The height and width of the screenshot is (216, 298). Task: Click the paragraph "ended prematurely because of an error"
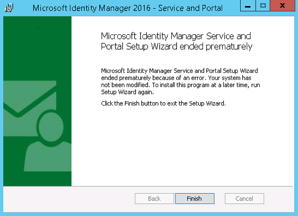pos(153,78)
